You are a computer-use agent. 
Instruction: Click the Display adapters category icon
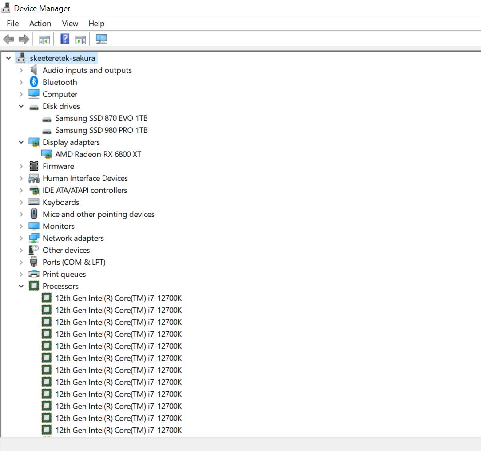point(34,142)
